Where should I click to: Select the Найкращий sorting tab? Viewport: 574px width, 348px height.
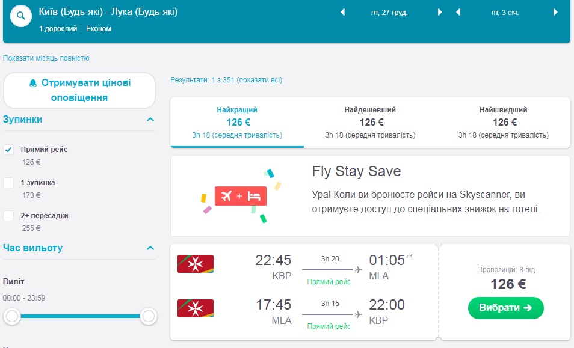237,122
